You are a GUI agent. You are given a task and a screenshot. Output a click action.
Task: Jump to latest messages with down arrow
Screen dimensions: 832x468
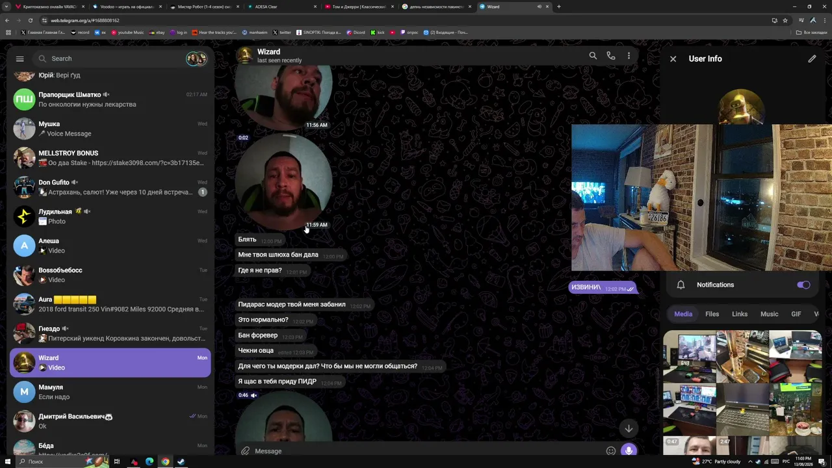click(629, 428)
